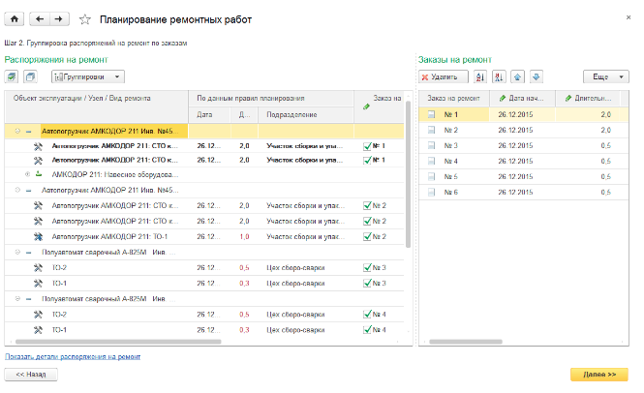This screenshot has height=393, width=644.
Task: Navigate back with the left arrow
Action: (40, 19)
